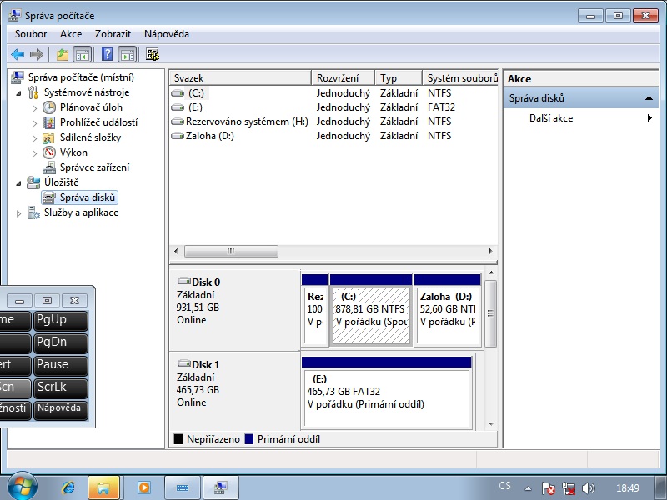This screenshot has height=500, width=667.
Task: Click the volume speaker icon in tray
Action: (589, 488)
